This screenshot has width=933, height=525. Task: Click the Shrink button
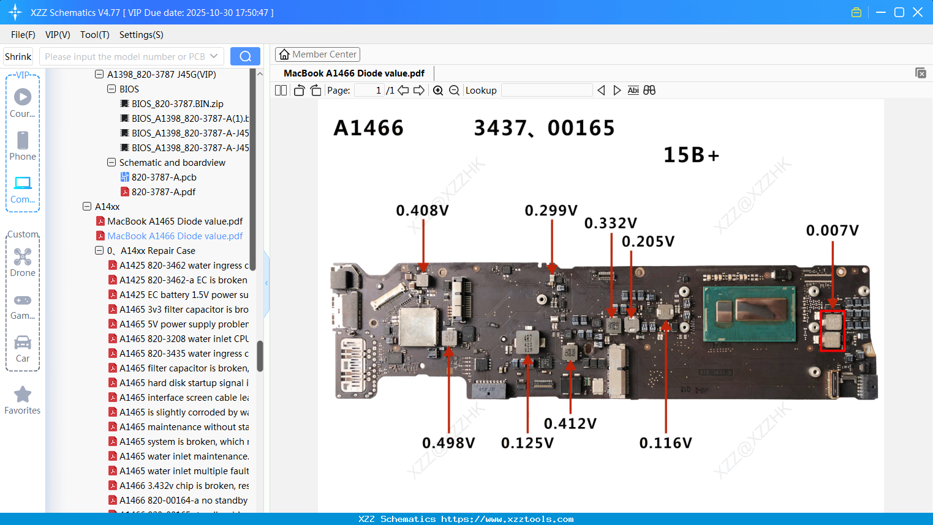click(18, 56)
